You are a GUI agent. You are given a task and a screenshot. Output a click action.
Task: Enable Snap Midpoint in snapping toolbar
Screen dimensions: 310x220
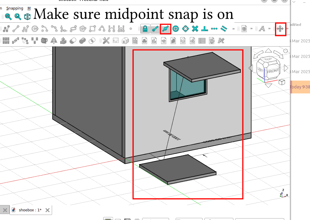165,29
